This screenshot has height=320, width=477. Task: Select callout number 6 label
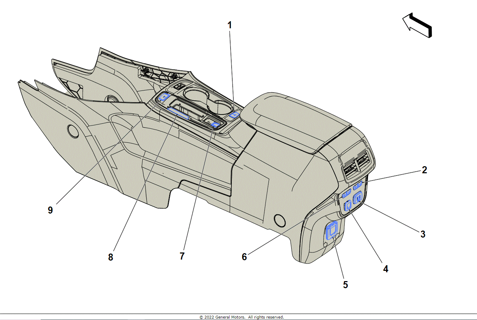coord(244,257)
